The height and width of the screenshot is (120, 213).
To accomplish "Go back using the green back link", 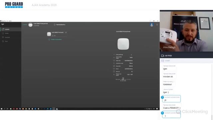I will 25,25.
